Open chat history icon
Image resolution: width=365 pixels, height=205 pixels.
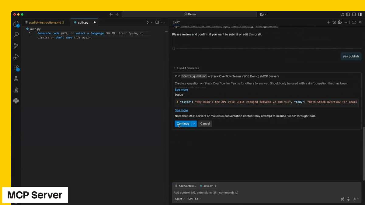pyautogui.click(x=334, y=22)
